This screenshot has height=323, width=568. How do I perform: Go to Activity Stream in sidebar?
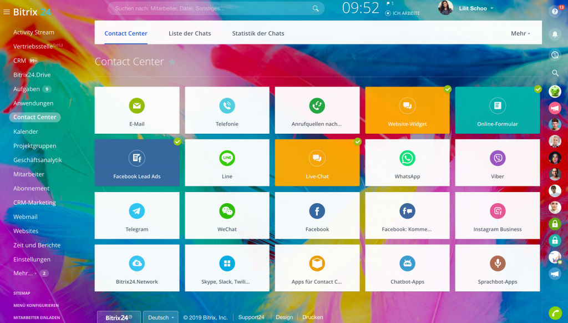(34, 32)
